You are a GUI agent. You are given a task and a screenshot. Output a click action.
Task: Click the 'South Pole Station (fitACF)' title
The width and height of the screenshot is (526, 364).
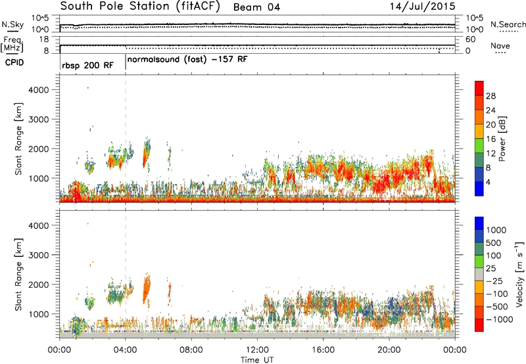[x=140, y=7]
